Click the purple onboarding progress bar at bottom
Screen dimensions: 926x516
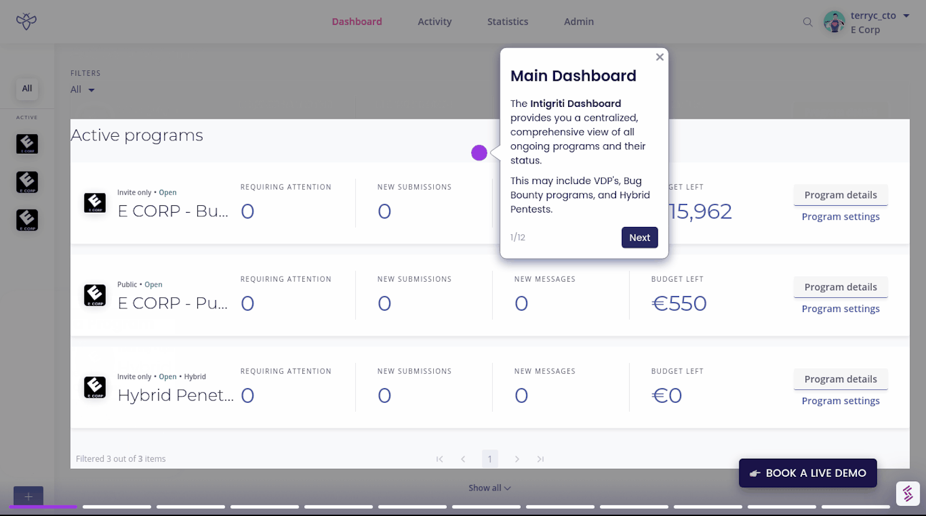click(42, 507)
